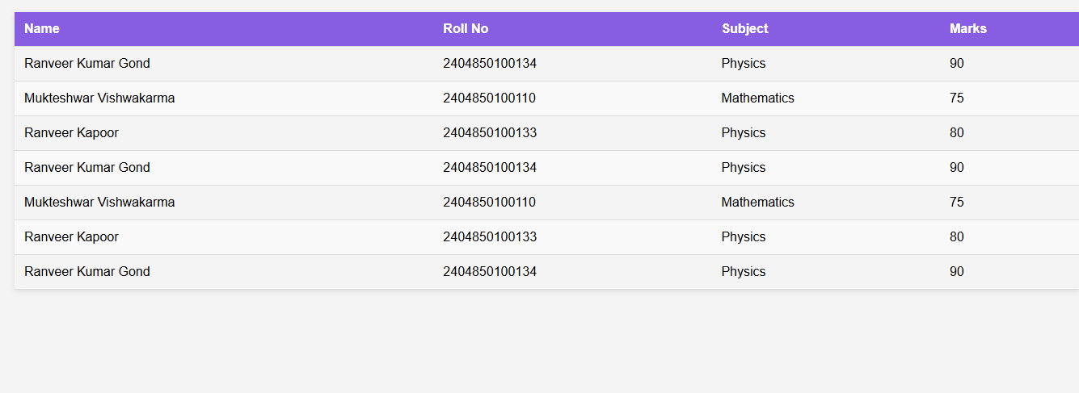Click the Marks column header
The height and width of the screenshot is (393, 1079).
tap(967, 29)
